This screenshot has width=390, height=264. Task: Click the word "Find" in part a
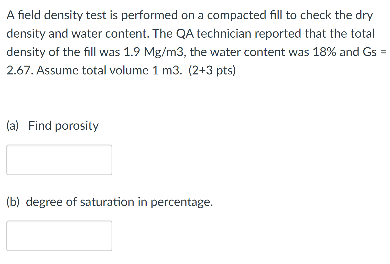pos(40,126)
